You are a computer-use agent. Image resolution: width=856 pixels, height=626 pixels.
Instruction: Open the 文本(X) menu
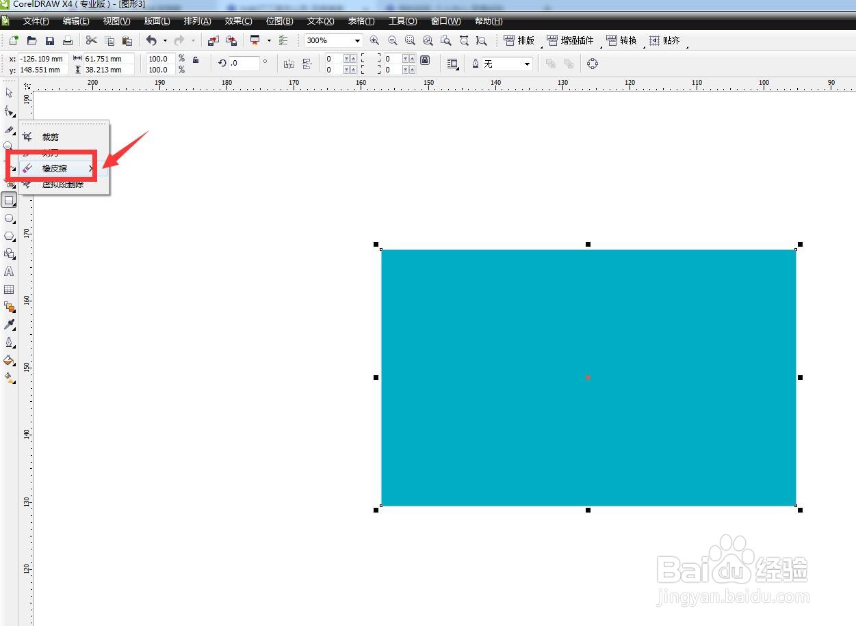(320, 21)
